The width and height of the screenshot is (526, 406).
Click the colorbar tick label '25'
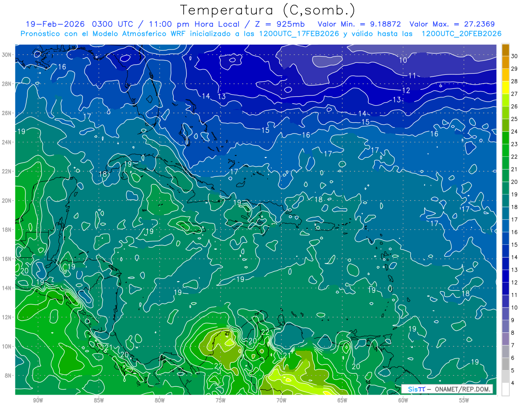click(515, 119)
